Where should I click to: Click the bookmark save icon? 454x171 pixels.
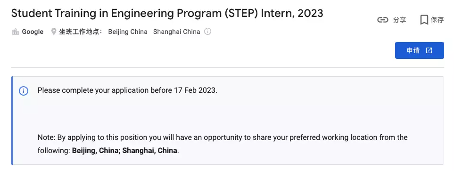point(424,20)
